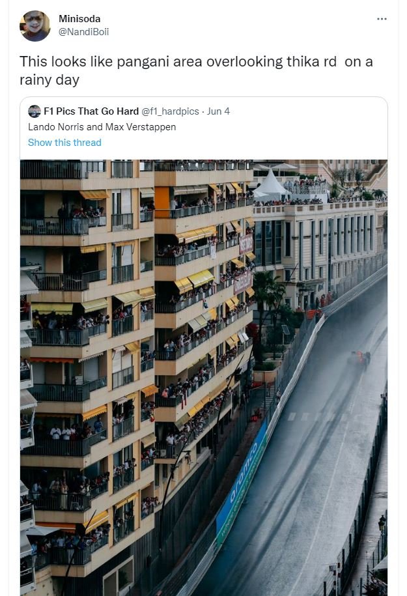Image resolution: width=407 pixels, height=596 pixels.
Task: Click the street lamp in the photo
Action: click(382, 523)
